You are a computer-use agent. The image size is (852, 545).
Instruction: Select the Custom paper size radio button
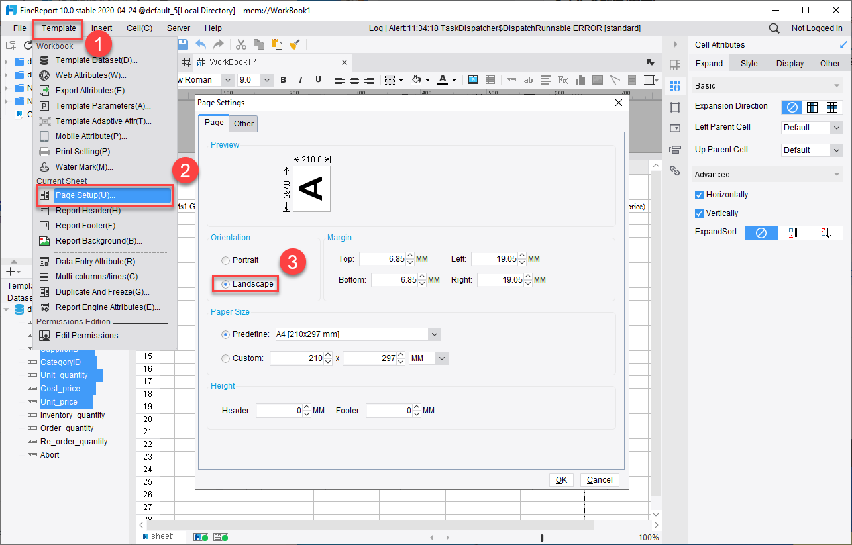[225, 358]
